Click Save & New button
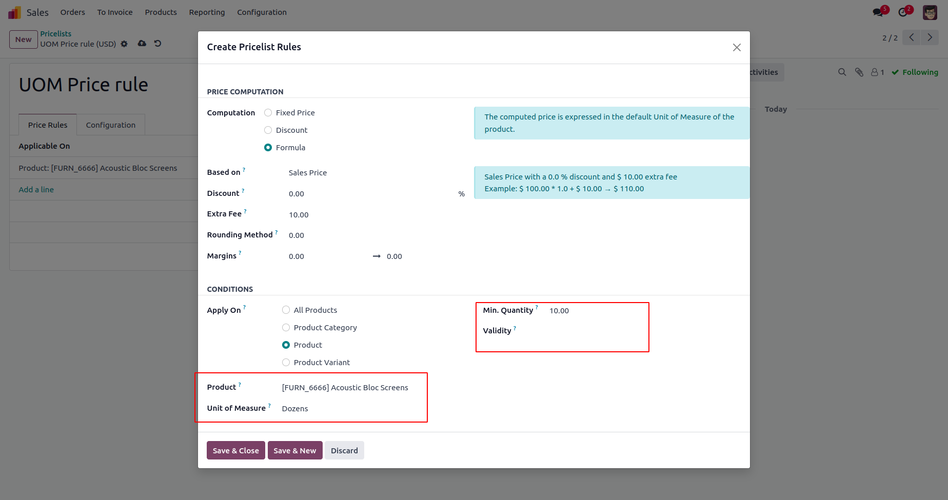948x500 pixels. [x=295, y=451]
